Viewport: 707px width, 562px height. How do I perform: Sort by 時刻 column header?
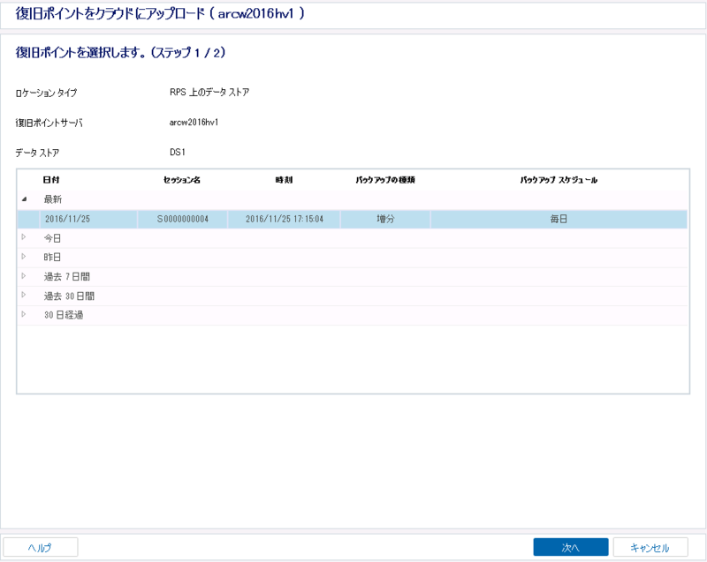coord(284,180)
